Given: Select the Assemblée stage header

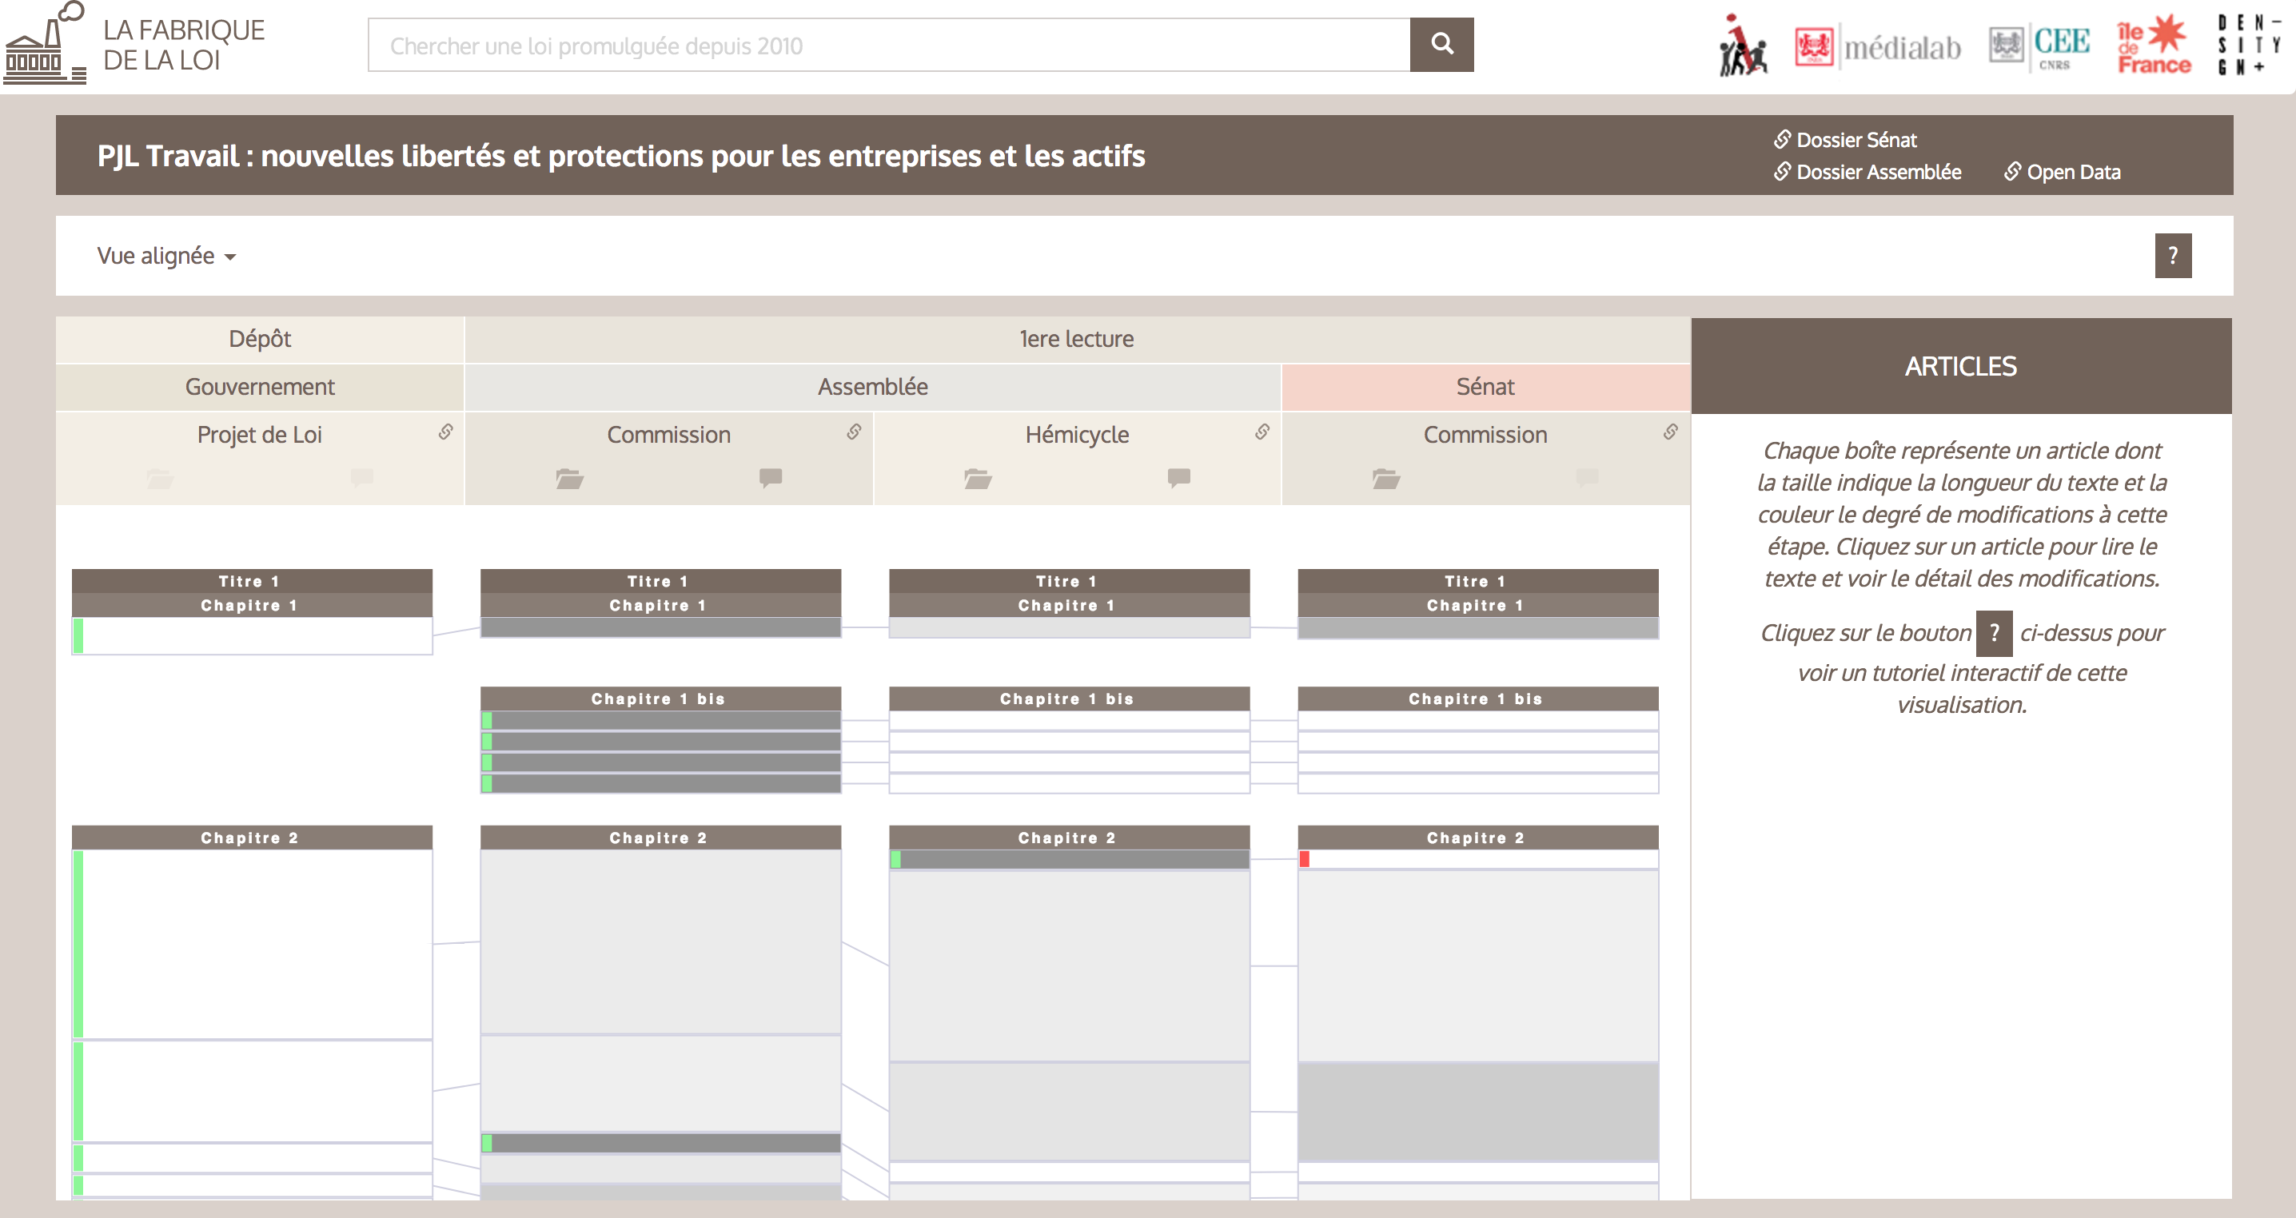Looking at the screenshot, I should 872,387.
